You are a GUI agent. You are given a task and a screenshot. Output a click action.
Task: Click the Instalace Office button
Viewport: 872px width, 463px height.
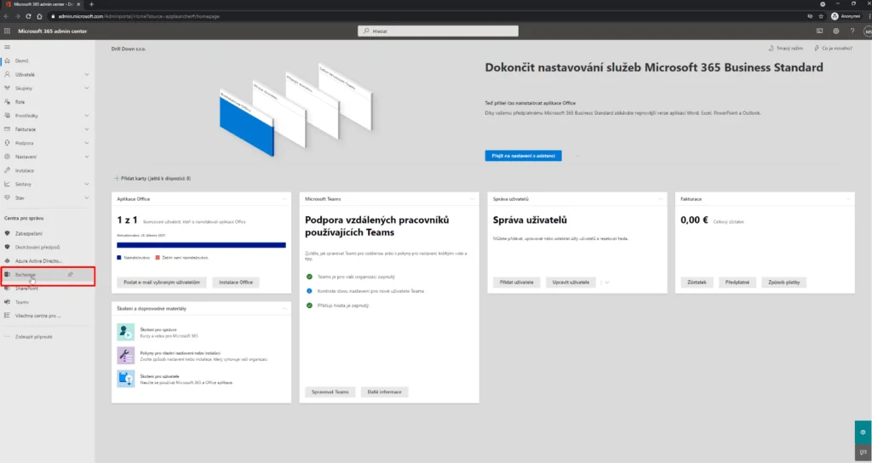coord(236,283)
